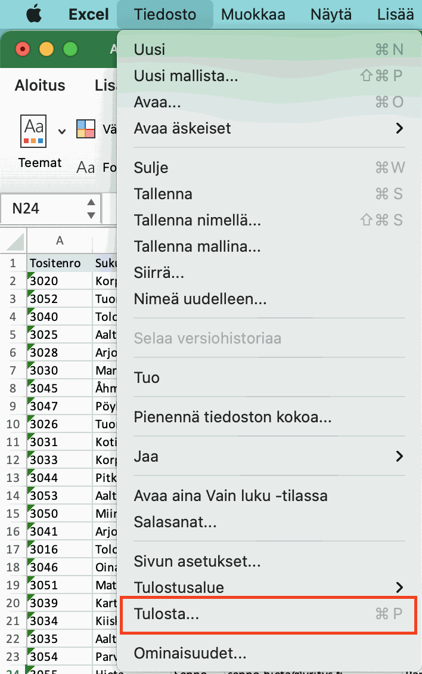Select cell with value 3026
Viewport: 422px width, 674px height.
click(60, 424)
